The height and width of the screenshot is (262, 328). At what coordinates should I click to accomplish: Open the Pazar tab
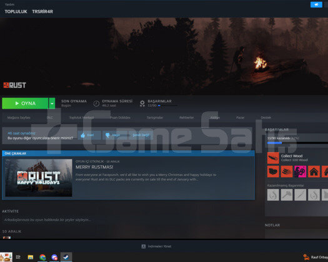[240, 118]
